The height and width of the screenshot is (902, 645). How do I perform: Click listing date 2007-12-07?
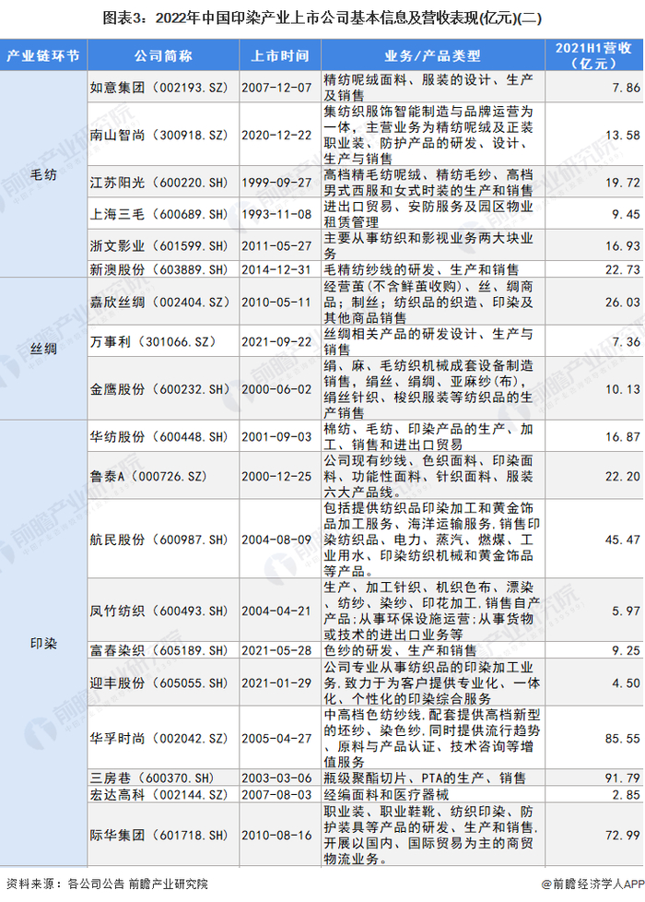(276, 88)
